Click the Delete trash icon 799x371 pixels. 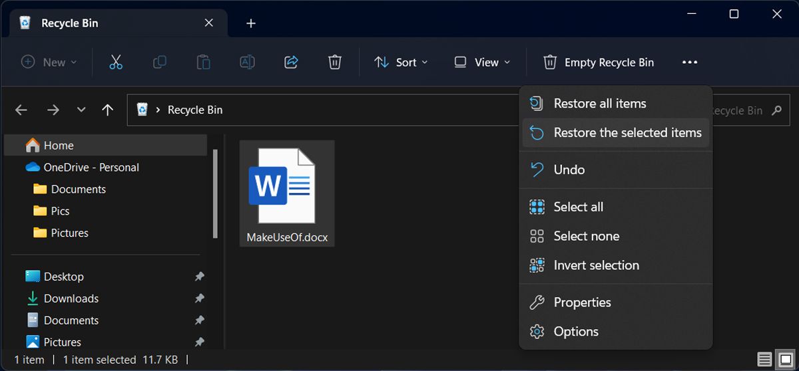335,62
